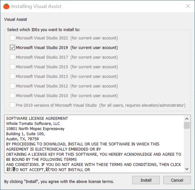The width and height of the screenshot is (195, 190).
Task: Check the Microsoft Visual Studio 2022 checkbox
Action: pos(12,38)
